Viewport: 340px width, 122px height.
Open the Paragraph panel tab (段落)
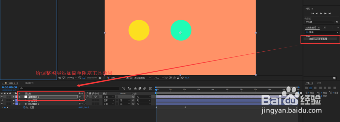click(307, 83)
